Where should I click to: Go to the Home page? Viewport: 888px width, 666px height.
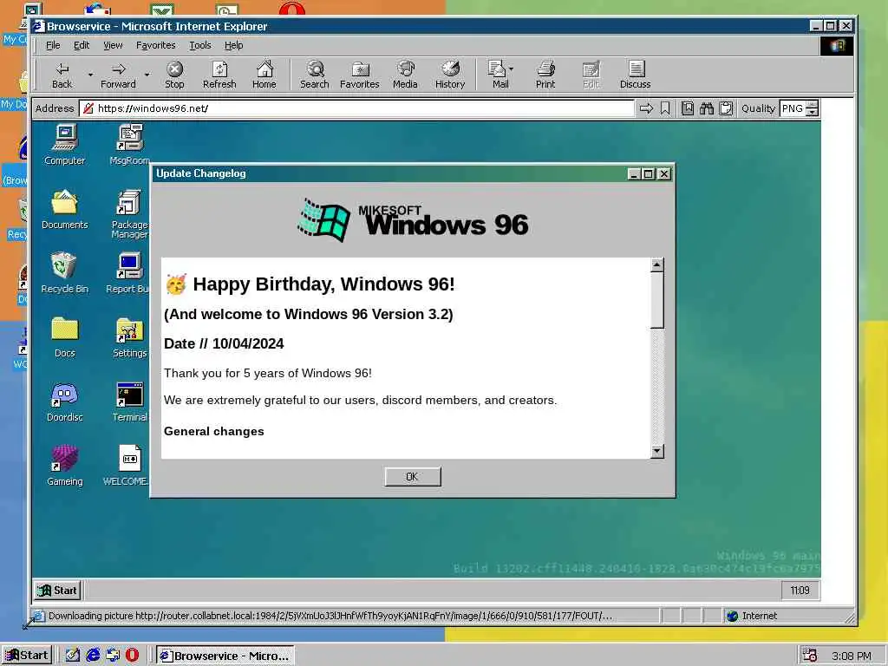(x=264, y=75)
